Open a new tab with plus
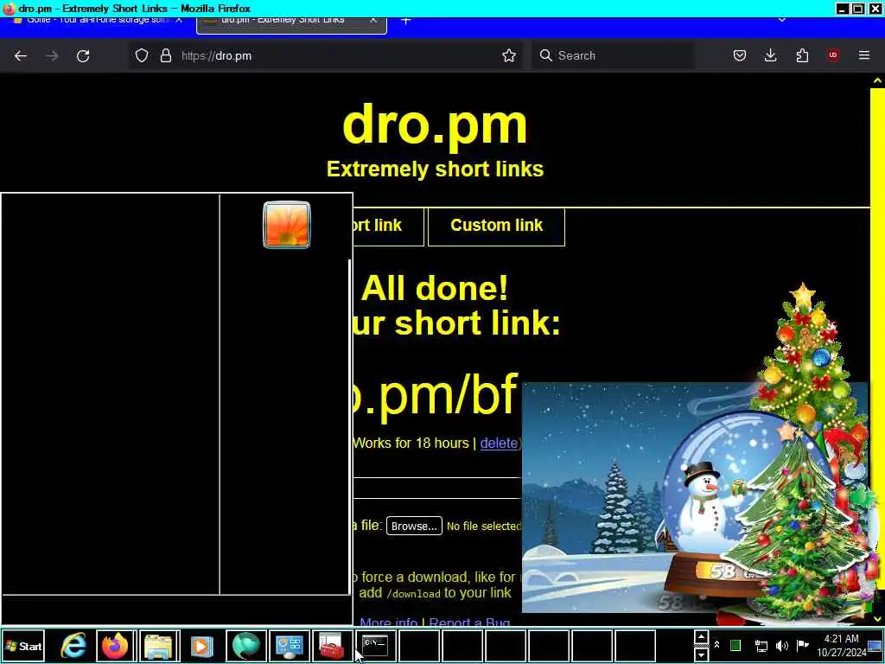This screenshot has height=664, width=885. pos(406,21)
